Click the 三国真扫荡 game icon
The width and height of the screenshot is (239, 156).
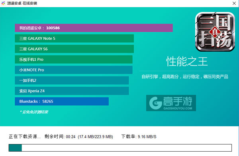pos(215,32)
